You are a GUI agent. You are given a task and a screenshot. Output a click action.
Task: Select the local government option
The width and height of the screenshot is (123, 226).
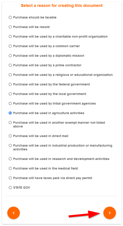pyautogui.click(x=10, y=94)
